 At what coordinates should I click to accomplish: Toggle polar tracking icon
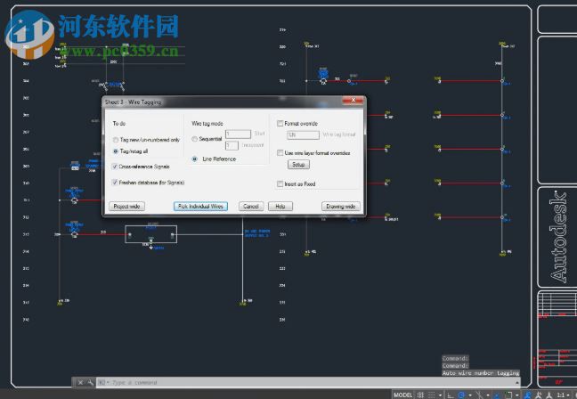pos(461,395)
